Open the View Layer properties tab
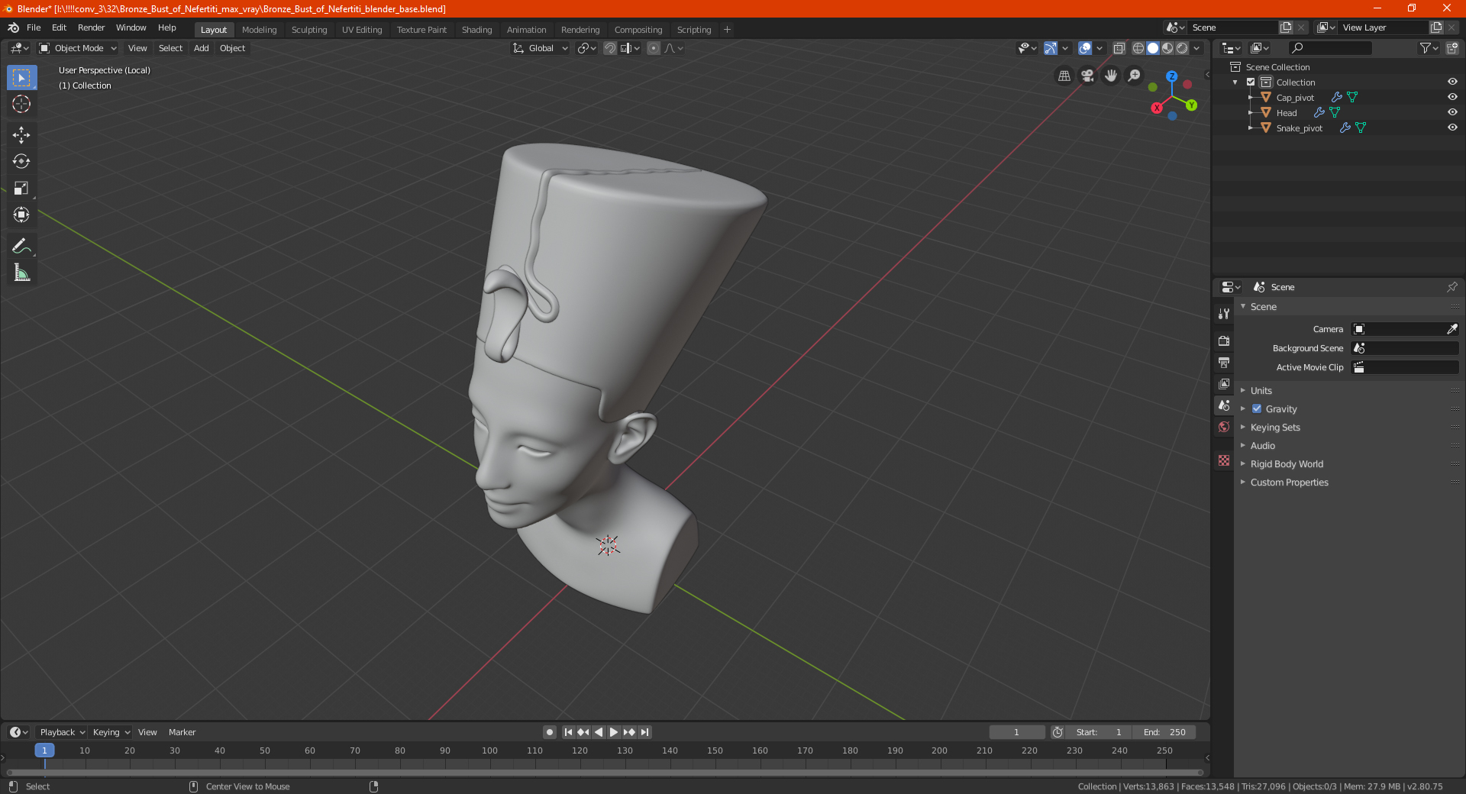The width and height of the screenshot is (1466, 794). tap(1224, 383)
